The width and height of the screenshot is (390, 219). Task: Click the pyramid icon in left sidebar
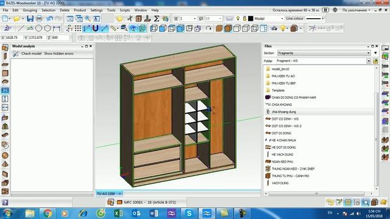click(x=5, y=164)
